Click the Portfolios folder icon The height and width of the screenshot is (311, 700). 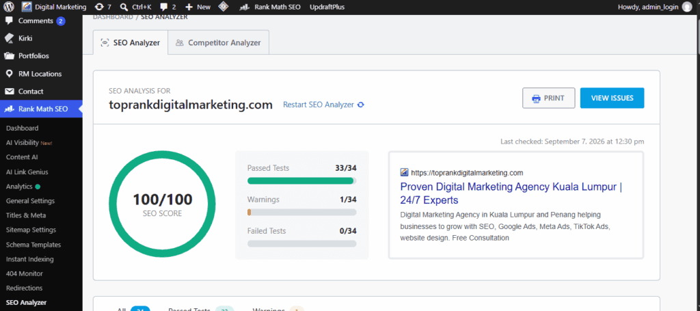click(10, 56)
